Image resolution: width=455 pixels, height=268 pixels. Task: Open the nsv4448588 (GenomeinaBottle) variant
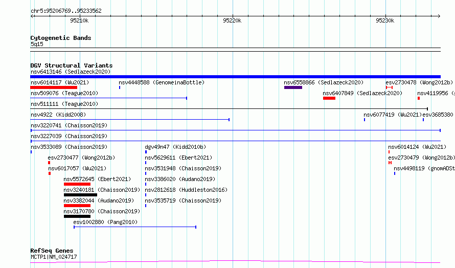pos(162,82)
